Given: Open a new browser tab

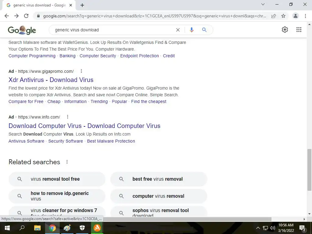Looking at the screenshot, I should point(82,5).
